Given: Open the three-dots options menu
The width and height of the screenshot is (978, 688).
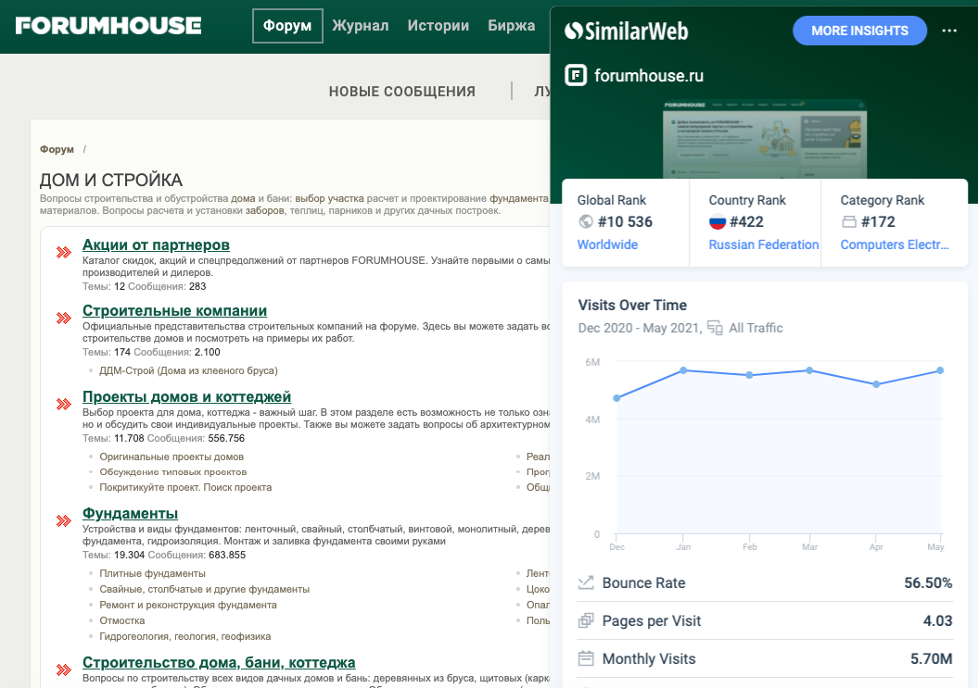Looking at the screenshot, I should click(x=948, y=31).
